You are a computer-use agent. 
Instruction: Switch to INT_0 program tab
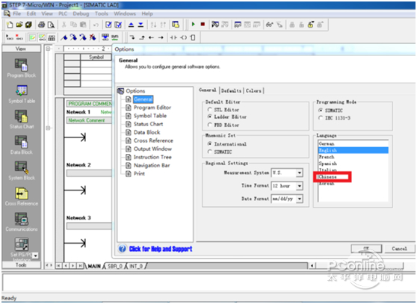pyautogui.click(x=136, y=266)
